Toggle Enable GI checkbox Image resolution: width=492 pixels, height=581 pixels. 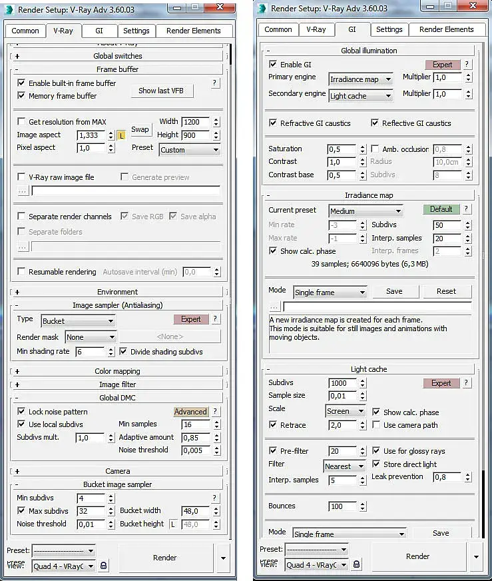pos(273,64)
